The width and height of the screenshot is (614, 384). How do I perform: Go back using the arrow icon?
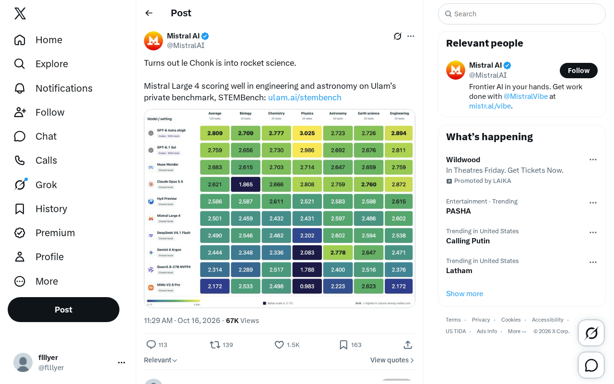coord(149,13)
